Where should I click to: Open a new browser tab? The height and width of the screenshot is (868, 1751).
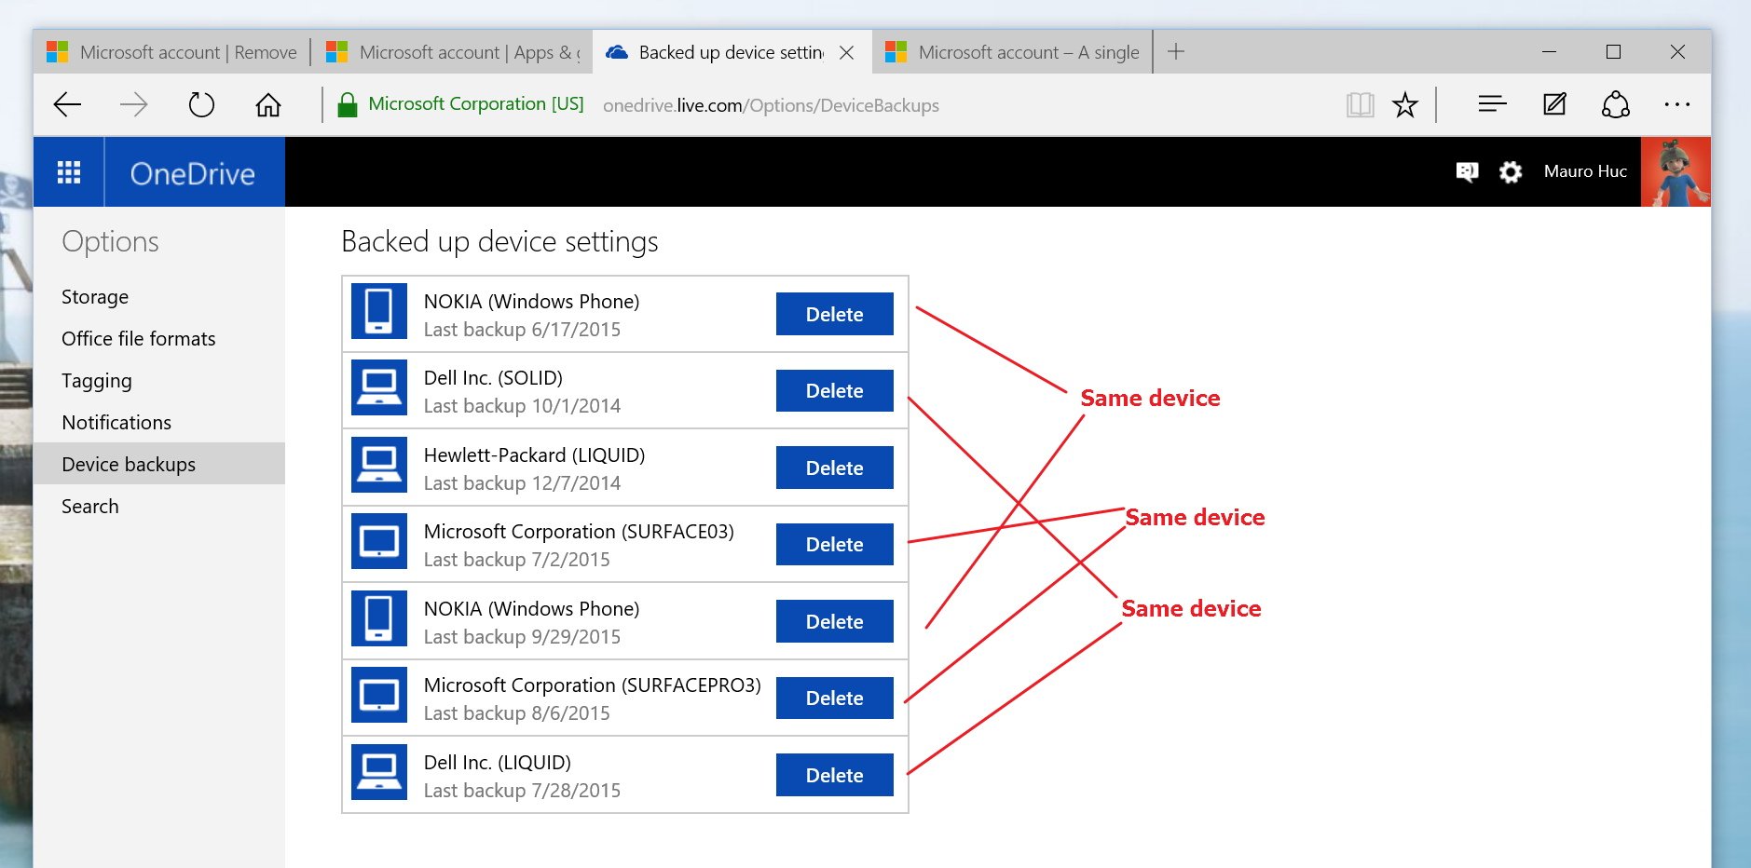1176,52
